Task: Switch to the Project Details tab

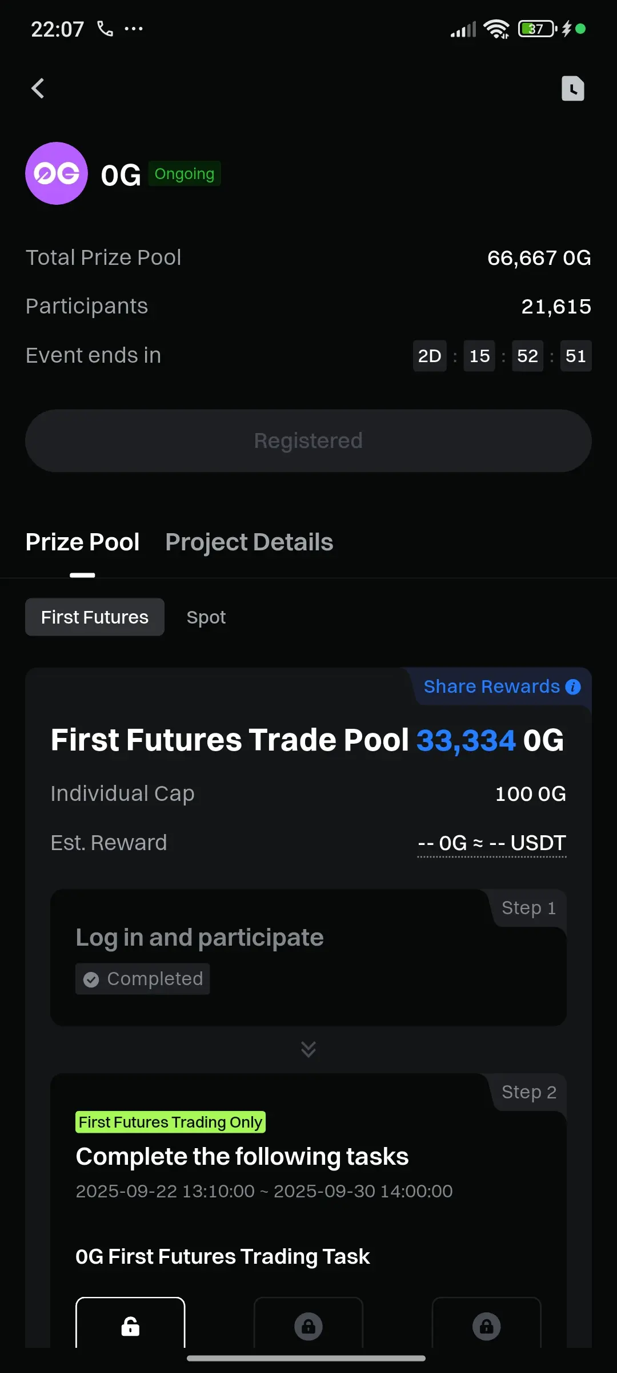Action: pos(249,542)
